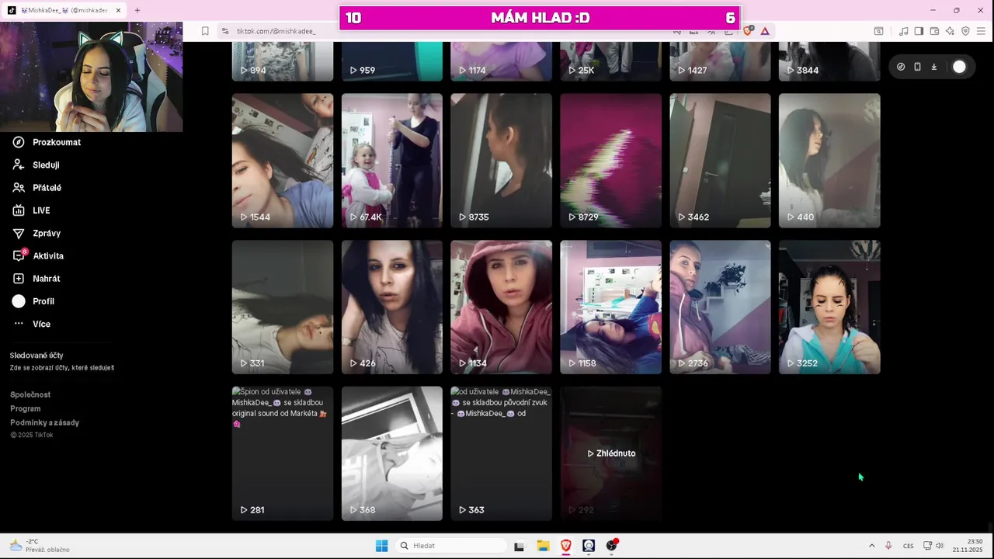
Task: Open the partial video with 894 views
Action: 283,62
